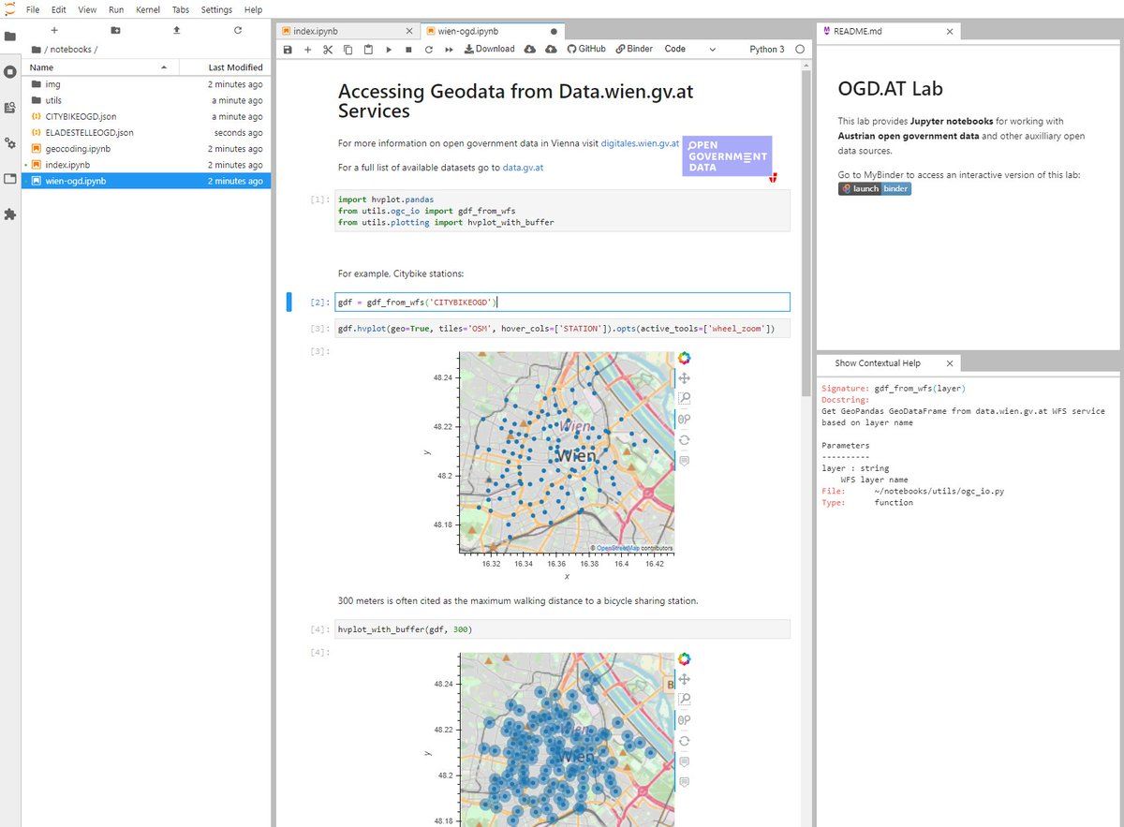
Task: Follow the digitales.wien.gv.at link
Action: tap(641, 143)
